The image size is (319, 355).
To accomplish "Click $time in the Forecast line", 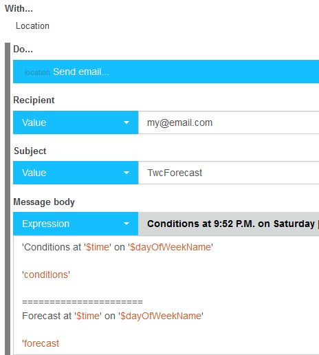I will point(88,316).
